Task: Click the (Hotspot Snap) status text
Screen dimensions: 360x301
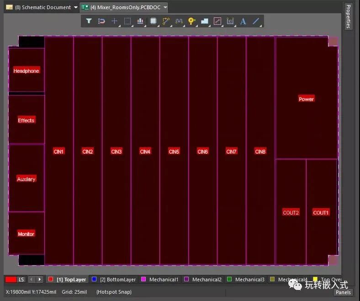Action: pyautogui.click(x=114, y=292)
